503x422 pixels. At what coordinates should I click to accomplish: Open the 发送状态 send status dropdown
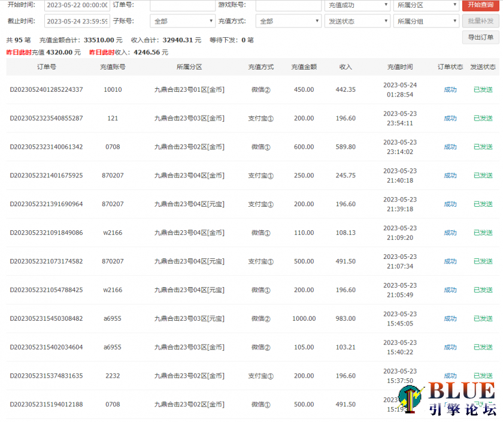tap(357, 20)
